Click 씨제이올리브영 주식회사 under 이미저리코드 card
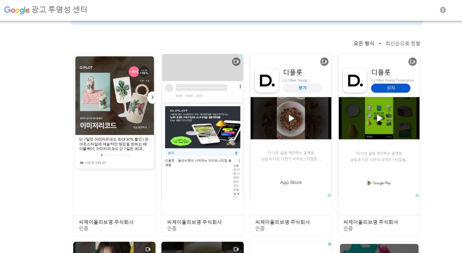 coord(106,222)
